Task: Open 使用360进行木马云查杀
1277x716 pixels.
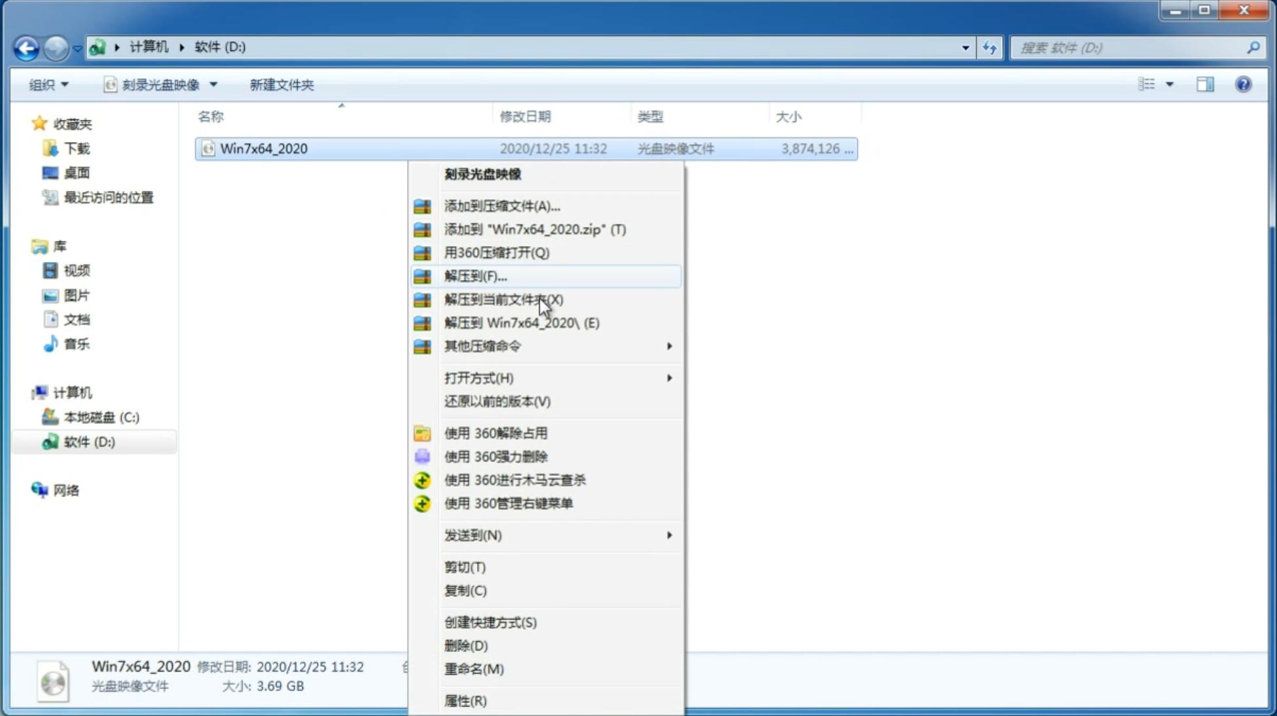Action: point(515,480)
